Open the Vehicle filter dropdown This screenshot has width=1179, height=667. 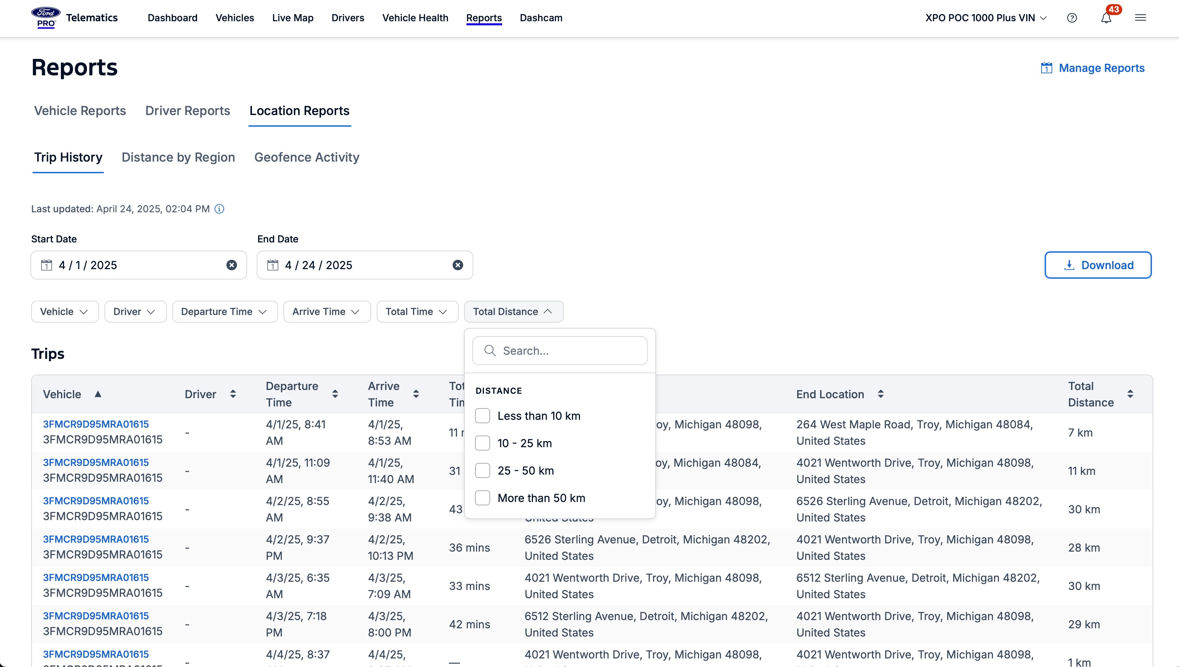coord(64,312)
